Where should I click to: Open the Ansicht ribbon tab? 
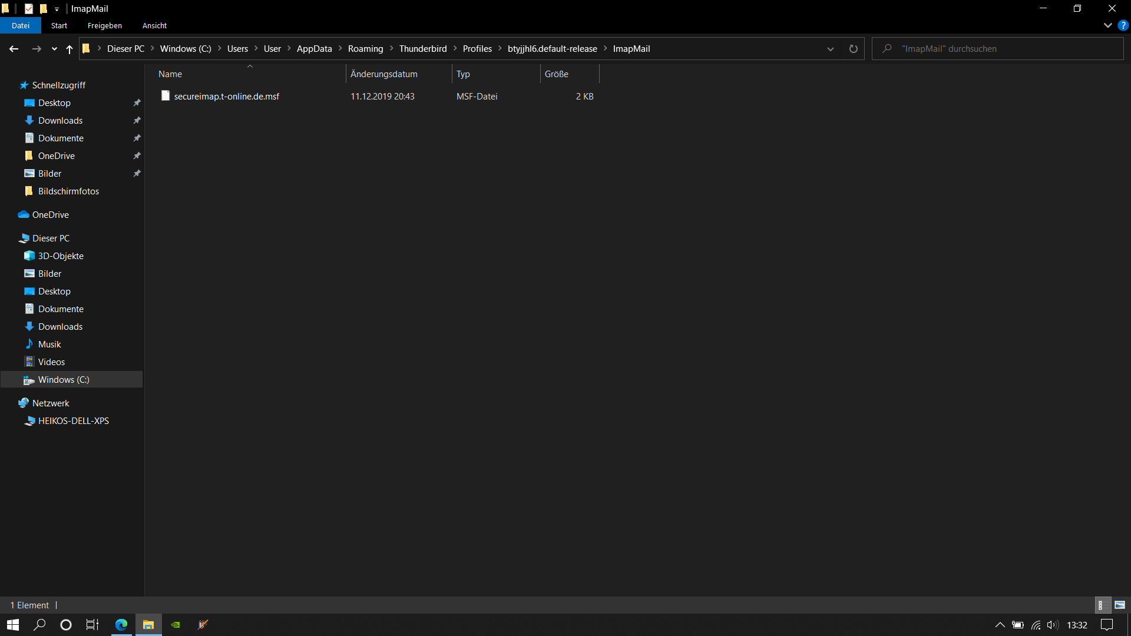coord(154,25)
